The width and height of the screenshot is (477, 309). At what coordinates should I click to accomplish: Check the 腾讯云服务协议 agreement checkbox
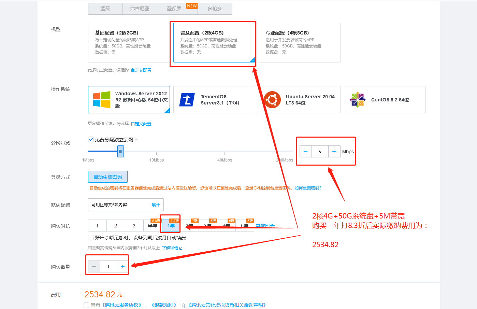[86, 305]
